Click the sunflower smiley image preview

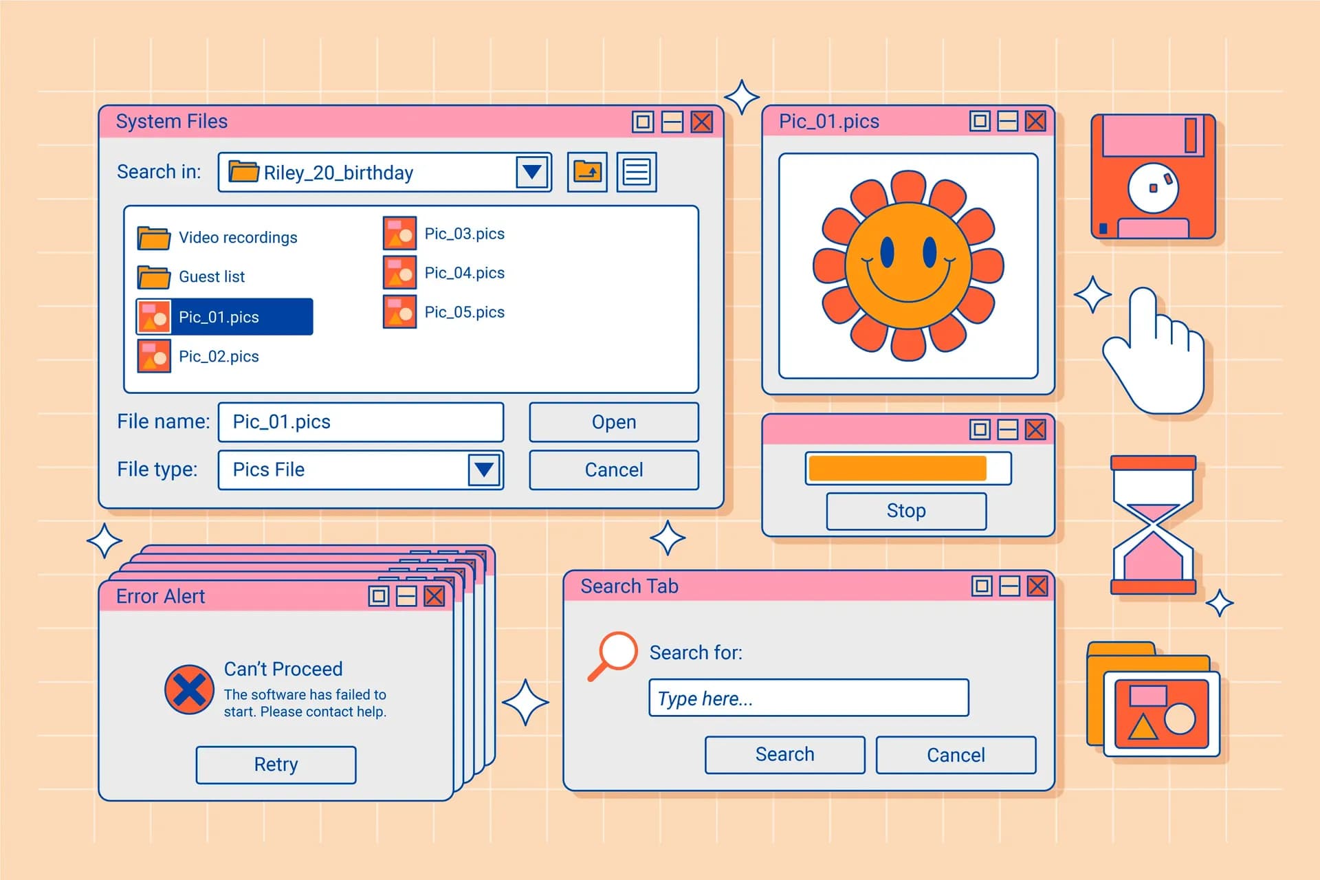(x=908, y=266)
